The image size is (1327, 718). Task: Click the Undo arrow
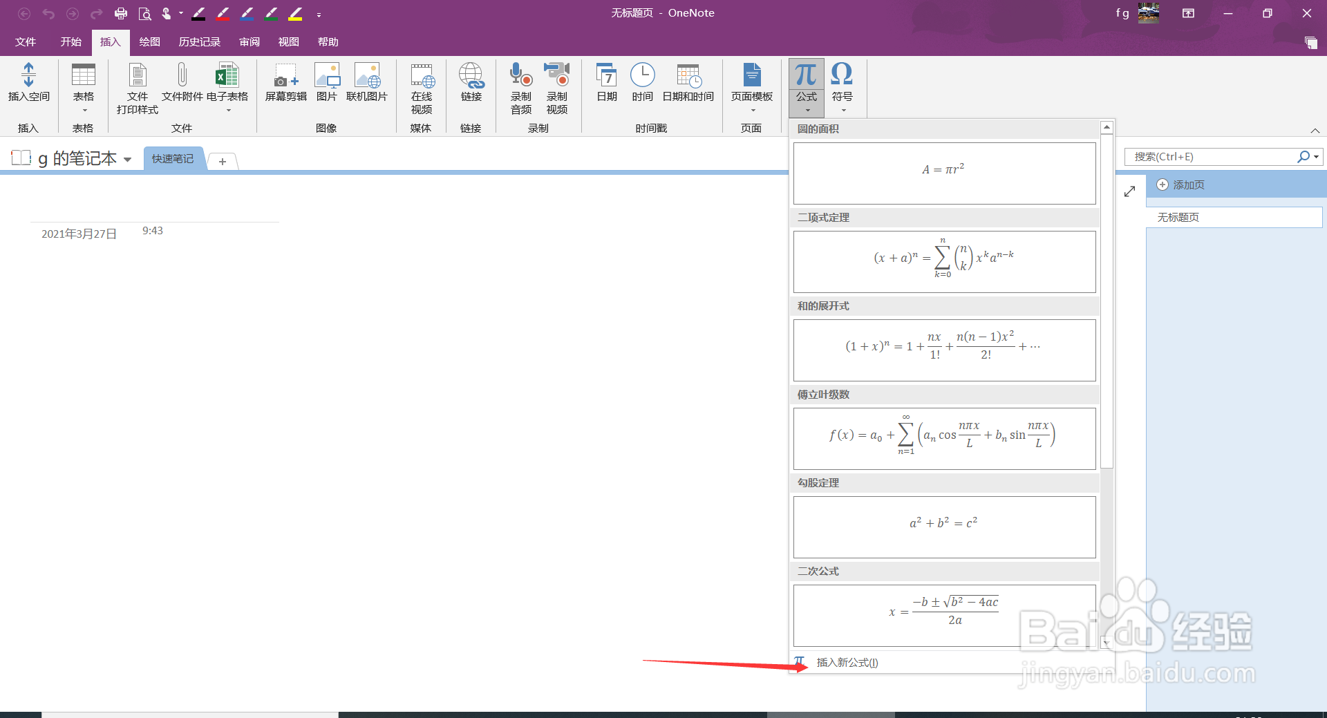point(48,13)
